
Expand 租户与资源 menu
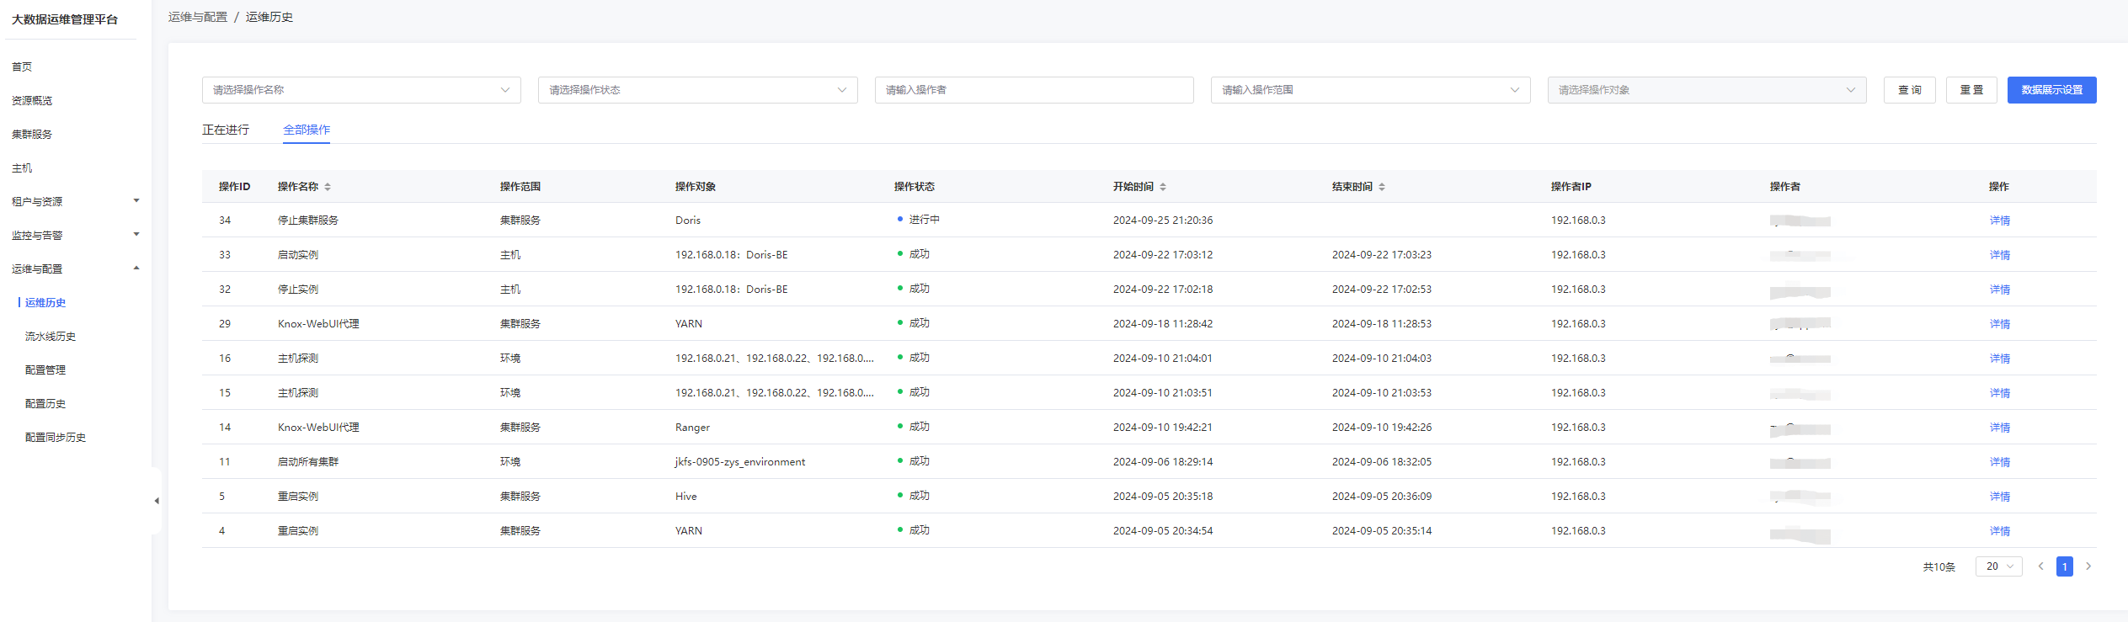(x=74, y=201)
